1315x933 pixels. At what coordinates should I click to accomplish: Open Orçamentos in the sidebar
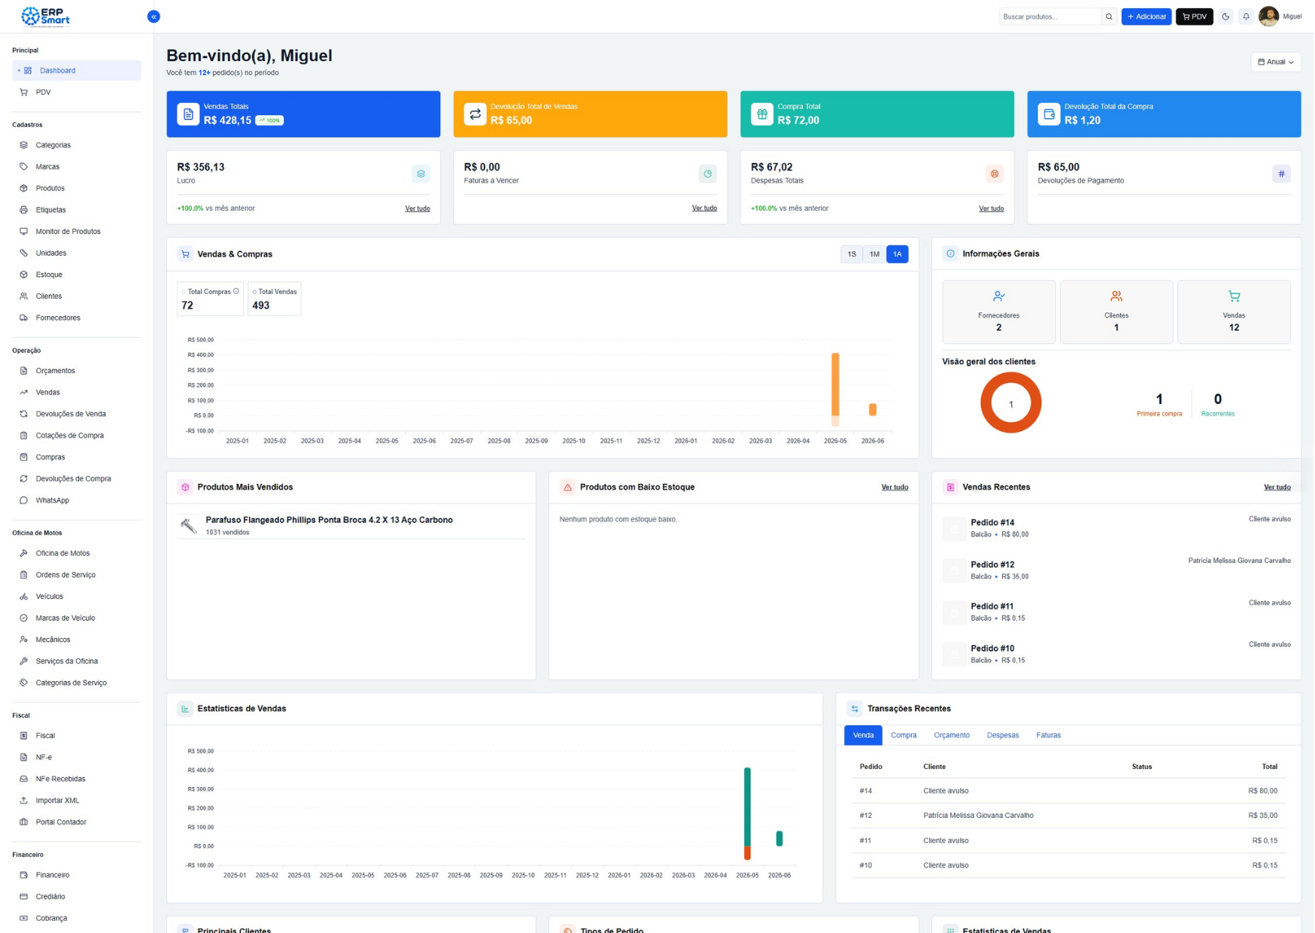[77, 371]
